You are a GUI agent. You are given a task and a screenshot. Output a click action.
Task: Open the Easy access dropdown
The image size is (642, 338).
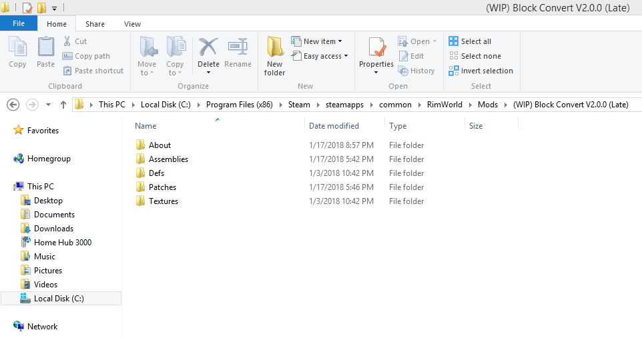[320, 56]
